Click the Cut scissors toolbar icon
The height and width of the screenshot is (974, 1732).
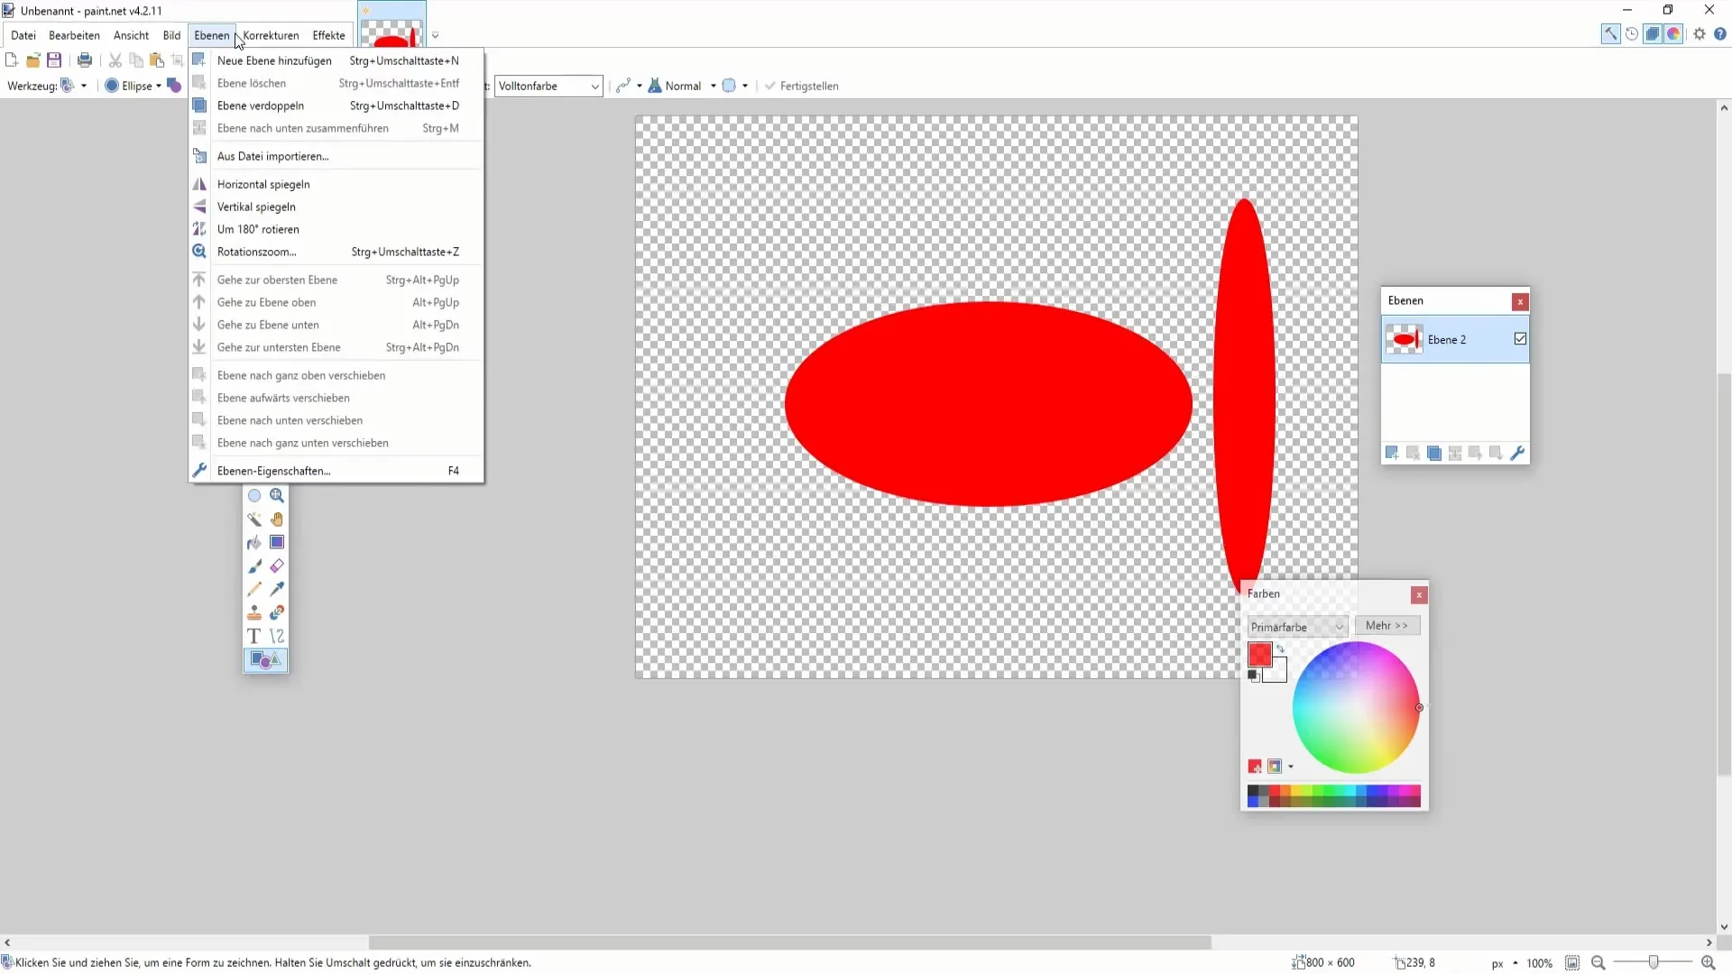[x=115, y=60]
